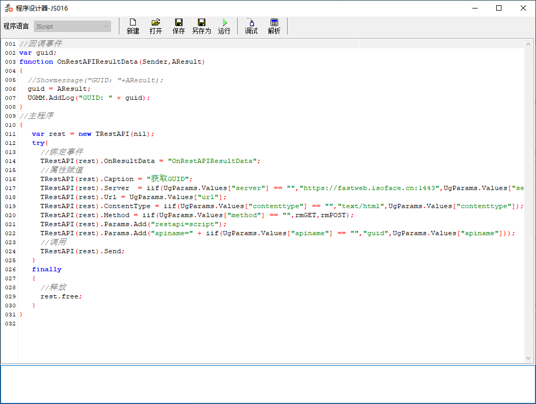Click the "try{" keyword line
This screenshot has height=404, width=536.
[40, 143]
